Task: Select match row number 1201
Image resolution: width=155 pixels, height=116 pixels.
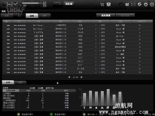Action: tap(77, 50)
